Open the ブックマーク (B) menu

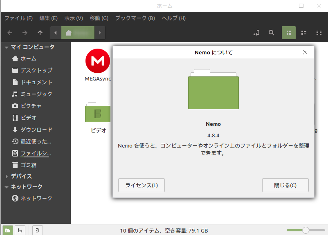[x=135, y=18]
